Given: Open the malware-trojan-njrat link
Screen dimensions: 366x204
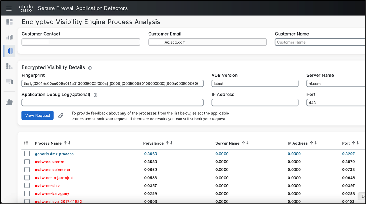Looking at the screenshot, I should [54, 178].
